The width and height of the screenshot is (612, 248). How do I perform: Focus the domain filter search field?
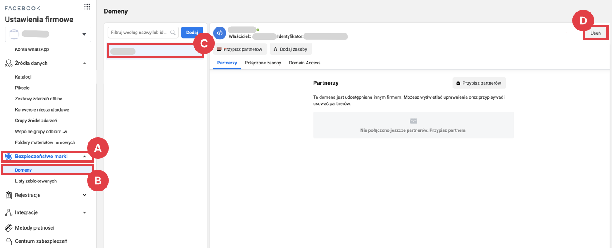(x=140, y=33)
